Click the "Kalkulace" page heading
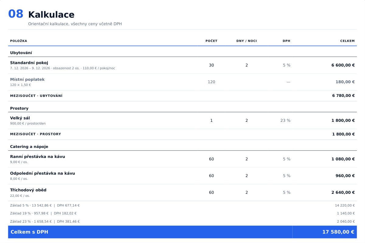The image size is (365, 243). [51, 15]
